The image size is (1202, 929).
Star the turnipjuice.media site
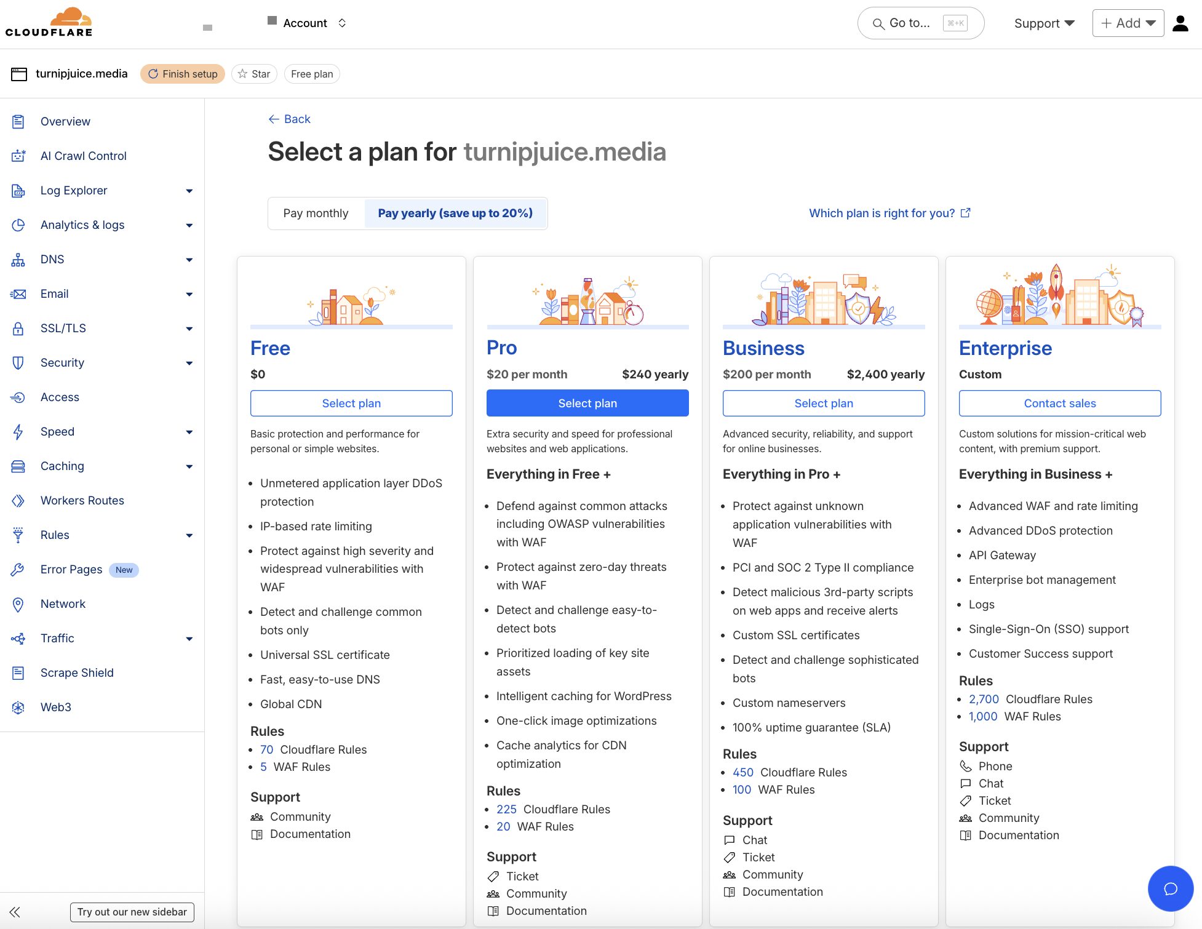254,74
